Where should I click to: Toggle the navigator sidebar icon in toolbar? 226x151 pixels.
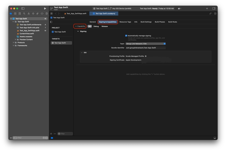(23, 8)
